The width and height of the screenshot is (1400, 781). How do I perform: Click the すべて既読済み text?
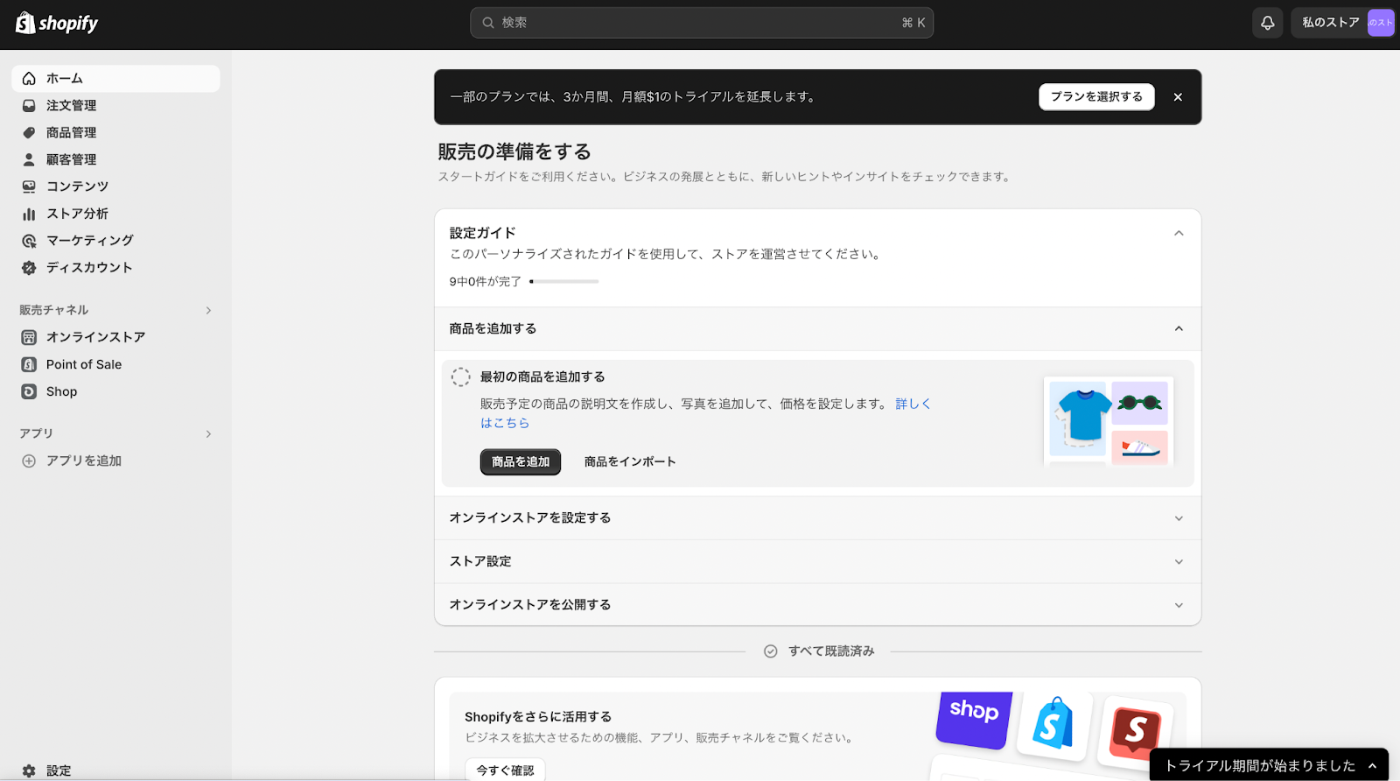coord(831,651)
